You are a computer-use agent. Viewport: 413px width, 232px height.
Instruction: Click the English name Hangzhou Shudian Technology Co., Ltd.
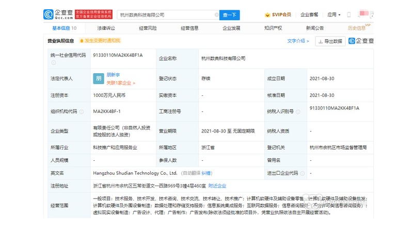(x=135, y=173)
